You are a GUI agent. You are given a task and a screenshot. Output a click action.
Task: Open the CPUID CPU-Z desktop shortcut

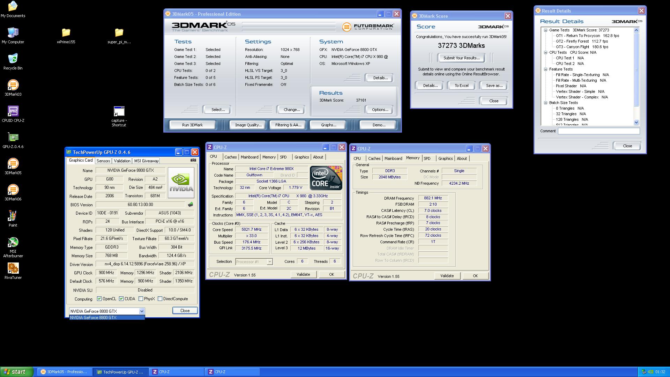[13, 111]
